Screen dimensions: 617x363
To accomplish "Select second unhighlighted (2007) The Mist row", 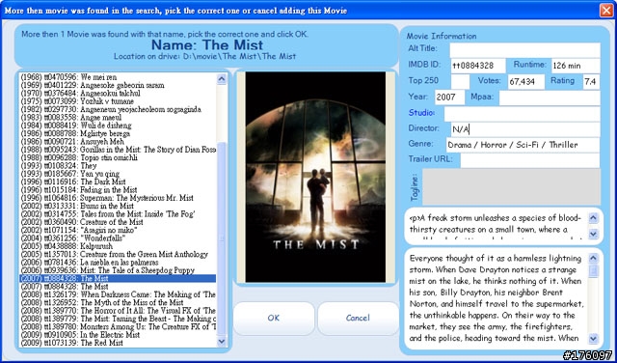I will point(118,287).
